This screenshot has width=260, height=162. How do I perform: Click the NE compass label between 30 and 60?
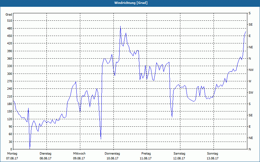click(251, 138)
